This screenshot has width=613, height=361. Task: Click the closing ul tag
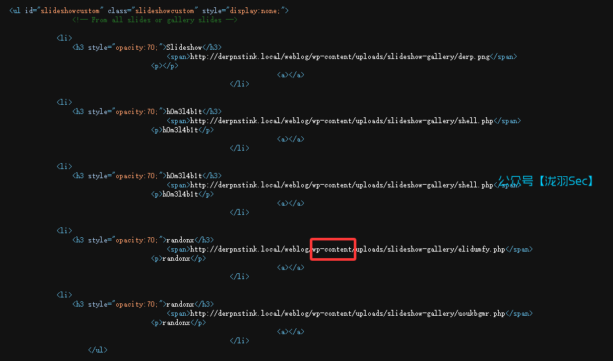pos(97,351)
